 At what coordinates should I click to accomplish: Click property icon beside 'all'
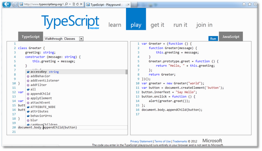pos(28,90)
